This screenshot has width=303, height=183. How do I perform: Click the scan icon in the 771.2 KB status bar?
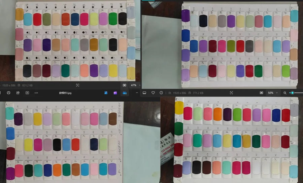point(231,93)
